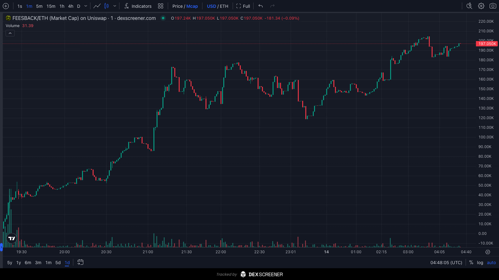Click the DEX SCREENER logo link
The height and width of the screenshot is (280, 499).
[x=262, y=274]
